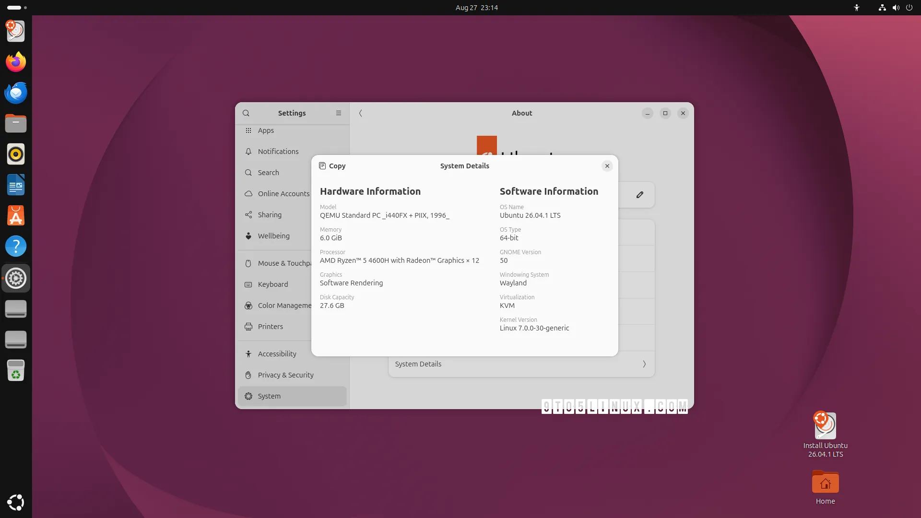The height and width of the screenshot is (518, 921).
Task: Open Privacy & Security settings
Action: [292, 375]
